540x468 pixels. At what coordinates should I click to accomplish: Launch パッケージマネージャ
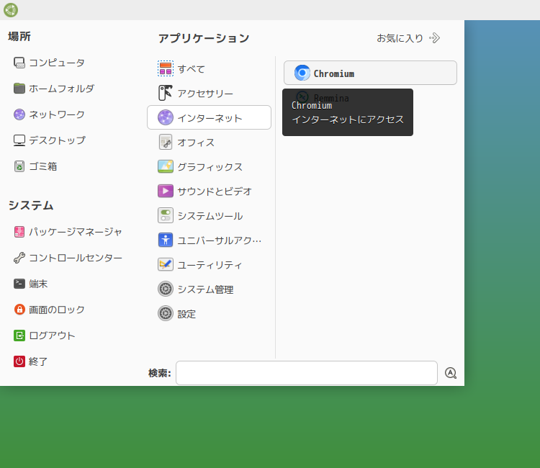pos(68,232)
